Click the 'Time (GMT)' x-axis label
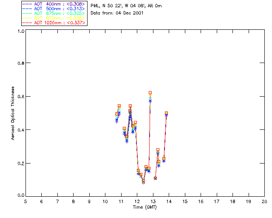 (x=145, y=207)
